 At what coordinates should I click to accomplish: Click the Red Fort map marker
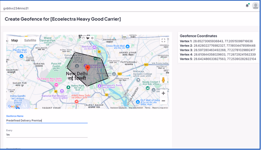pyautogui.click(x=94, y=47)
